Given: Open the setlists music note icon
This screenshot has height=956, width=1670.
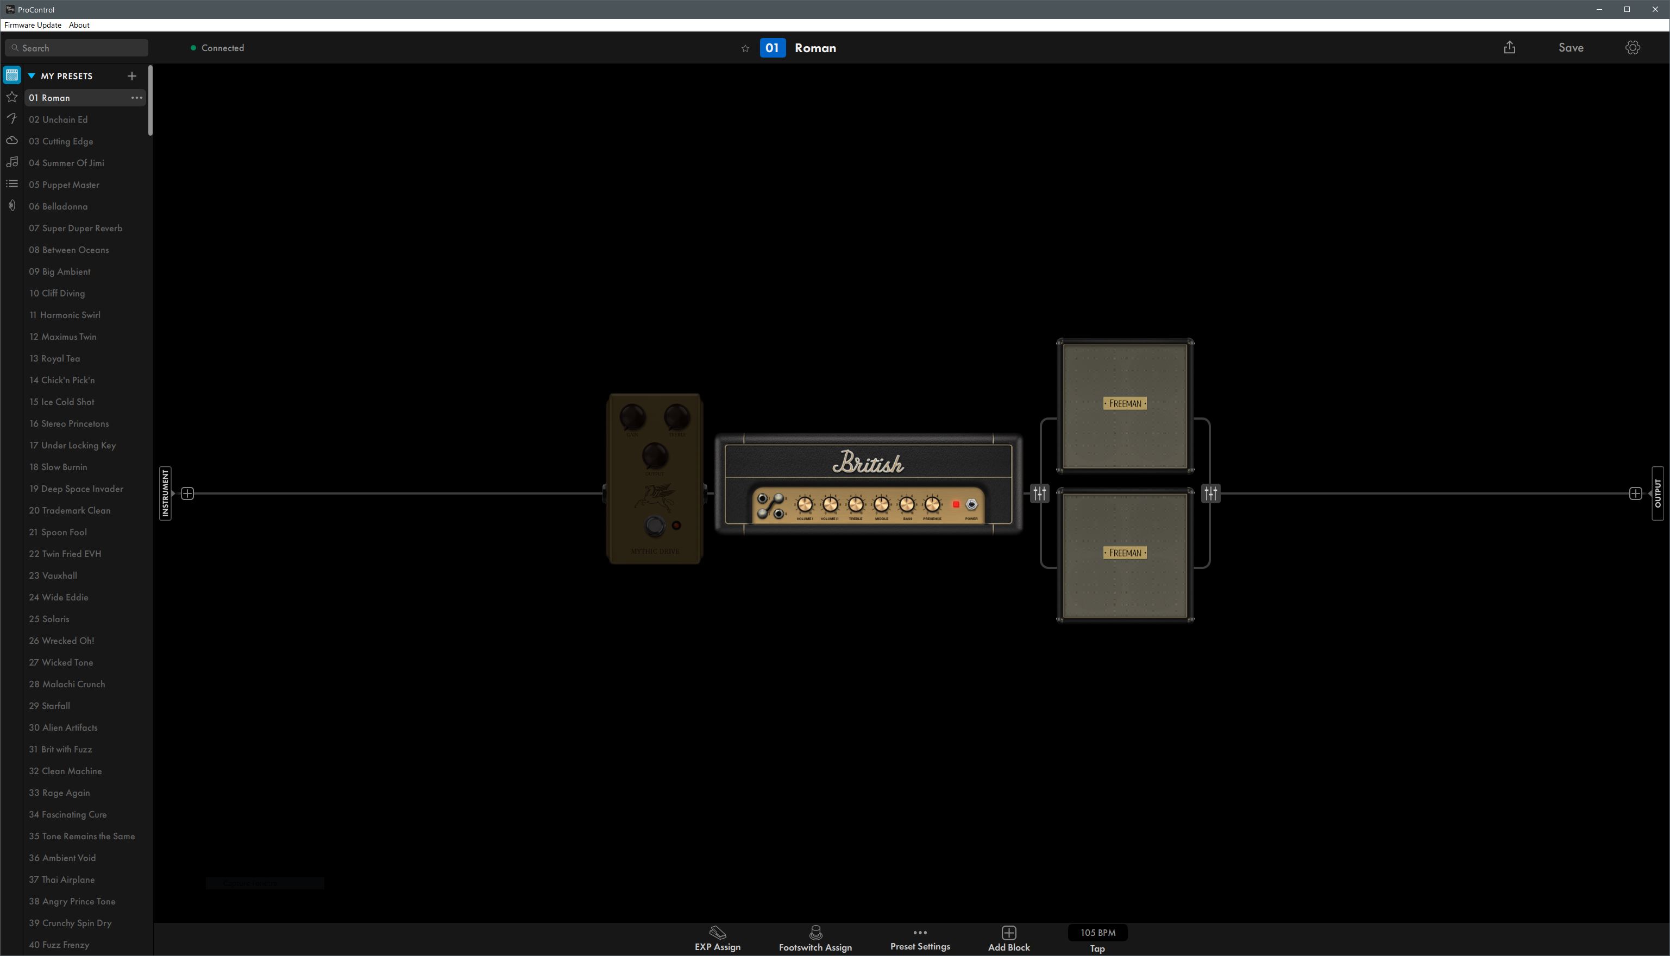Looking at the screenshot, I should pyautogui.click(x=11, y=162).
